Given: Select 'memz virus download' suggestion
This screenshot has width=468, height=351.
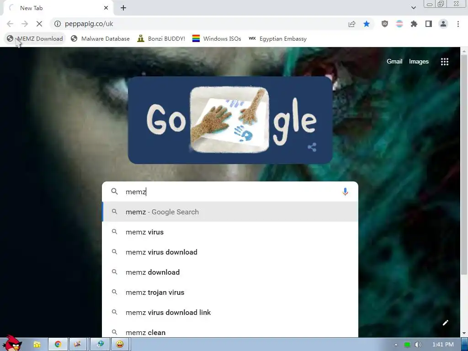Looking at the screenshot, I should point(230,252).
